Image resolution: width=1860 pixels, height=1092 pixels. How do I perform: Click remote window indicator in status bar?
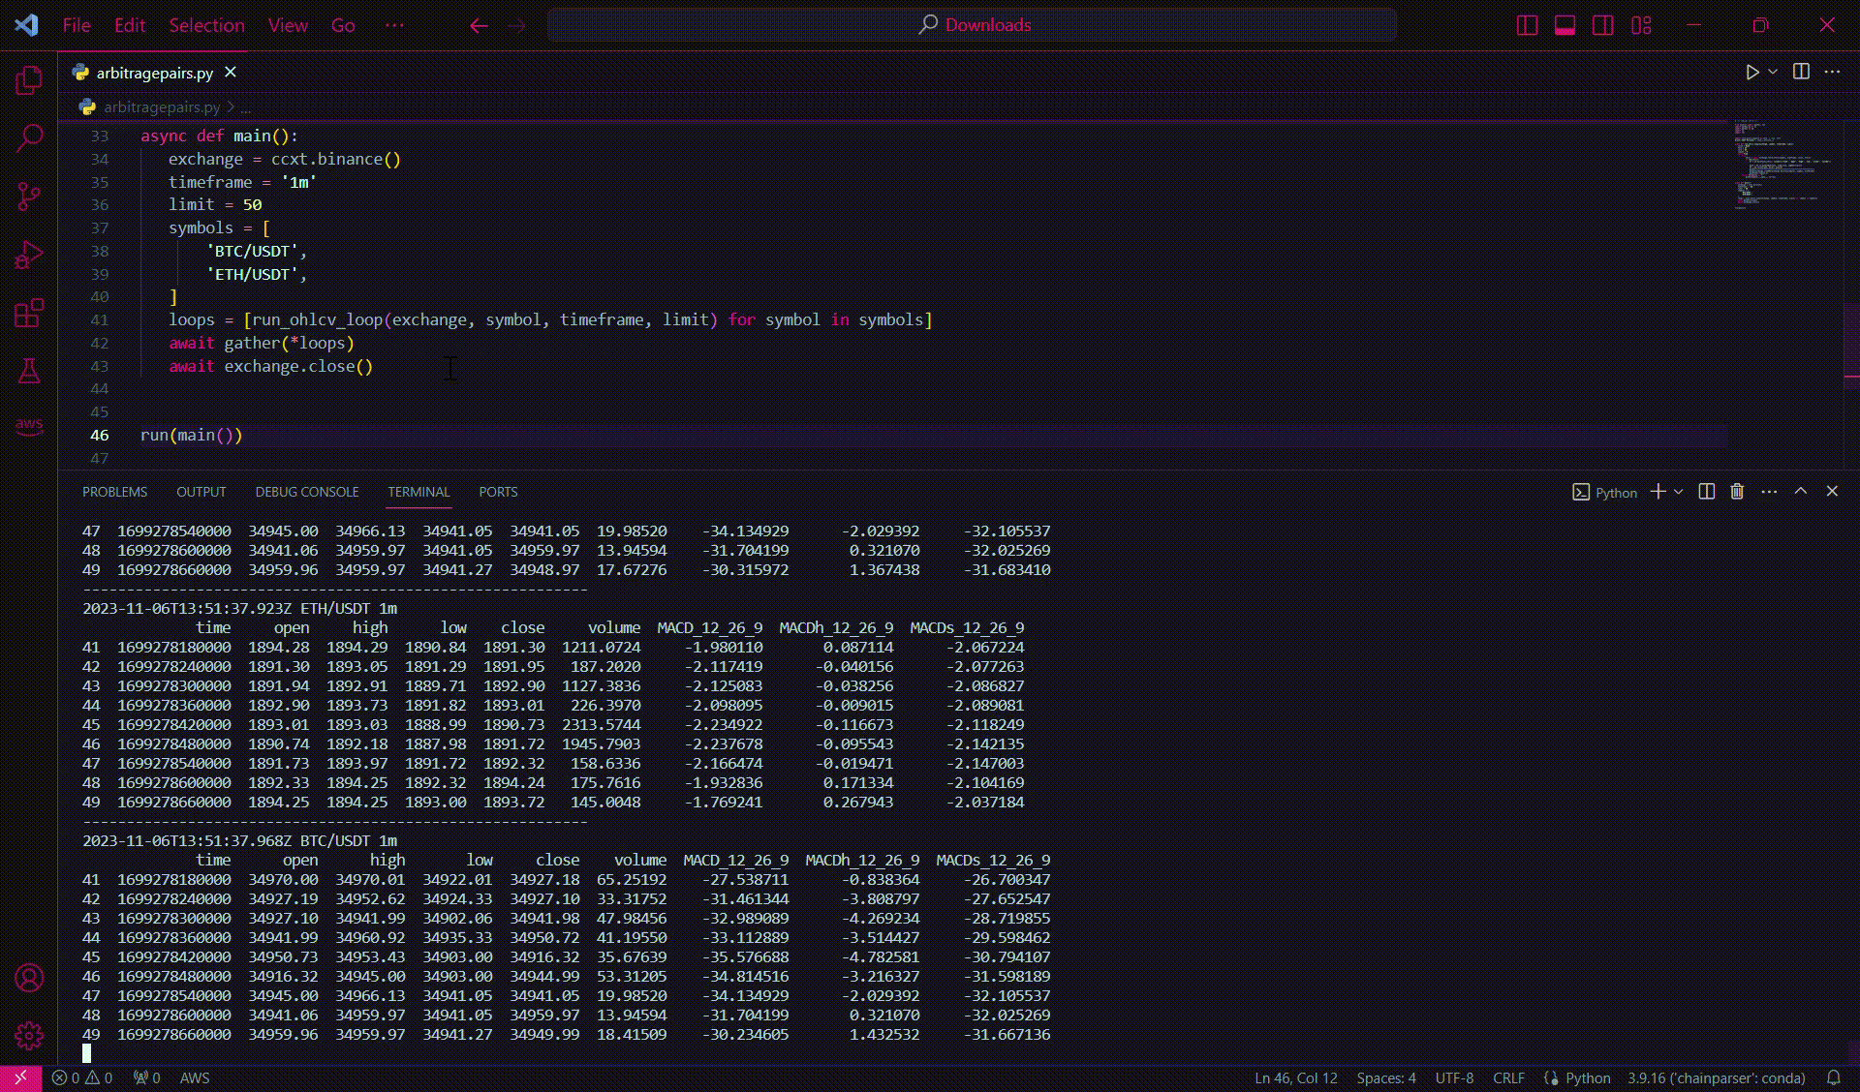20,1077
